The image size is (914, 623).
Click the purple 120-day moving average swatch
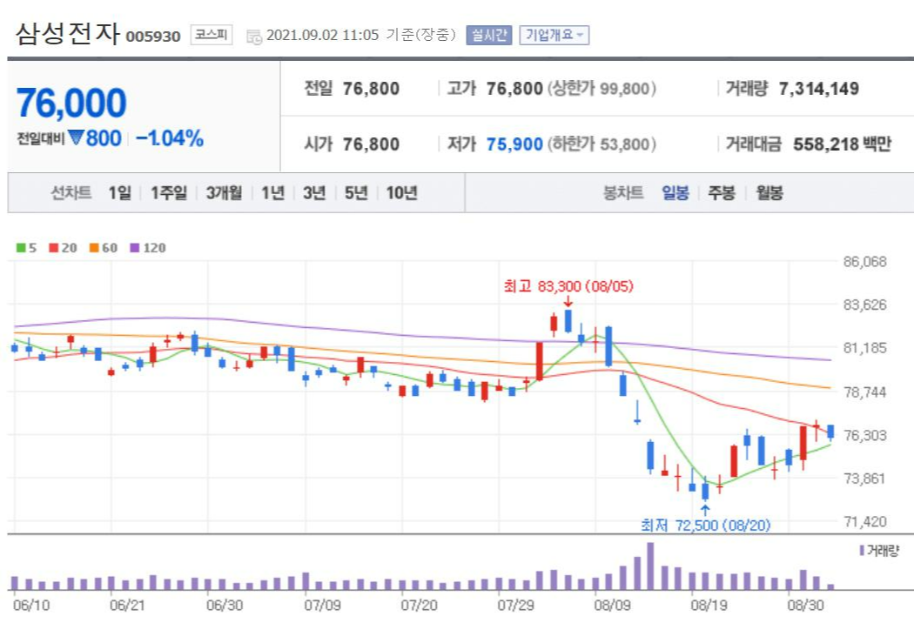tap(135, 248)
